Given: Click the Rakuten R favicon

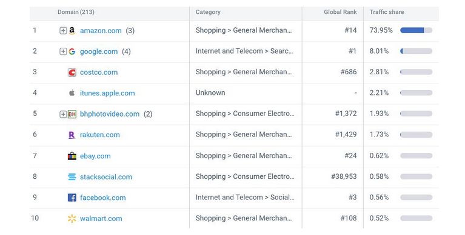Looking at the screenshot, I should point(72,135).
